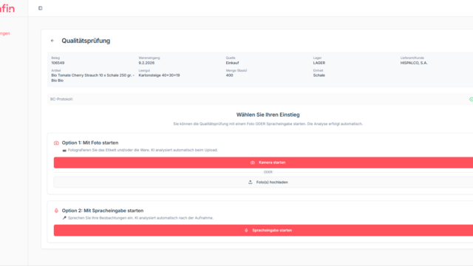
Task: Click the camera icon beside Option 1
Action: coord(56,143)
